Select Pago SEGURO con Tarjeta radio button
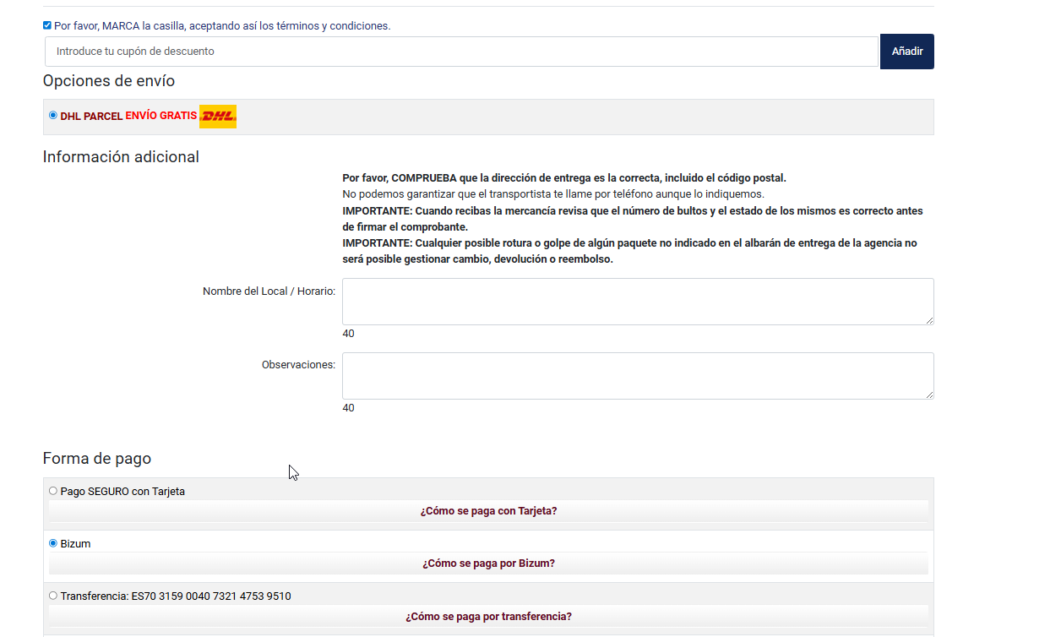The width and height of the screenshot is (1061, 637). 53,491
